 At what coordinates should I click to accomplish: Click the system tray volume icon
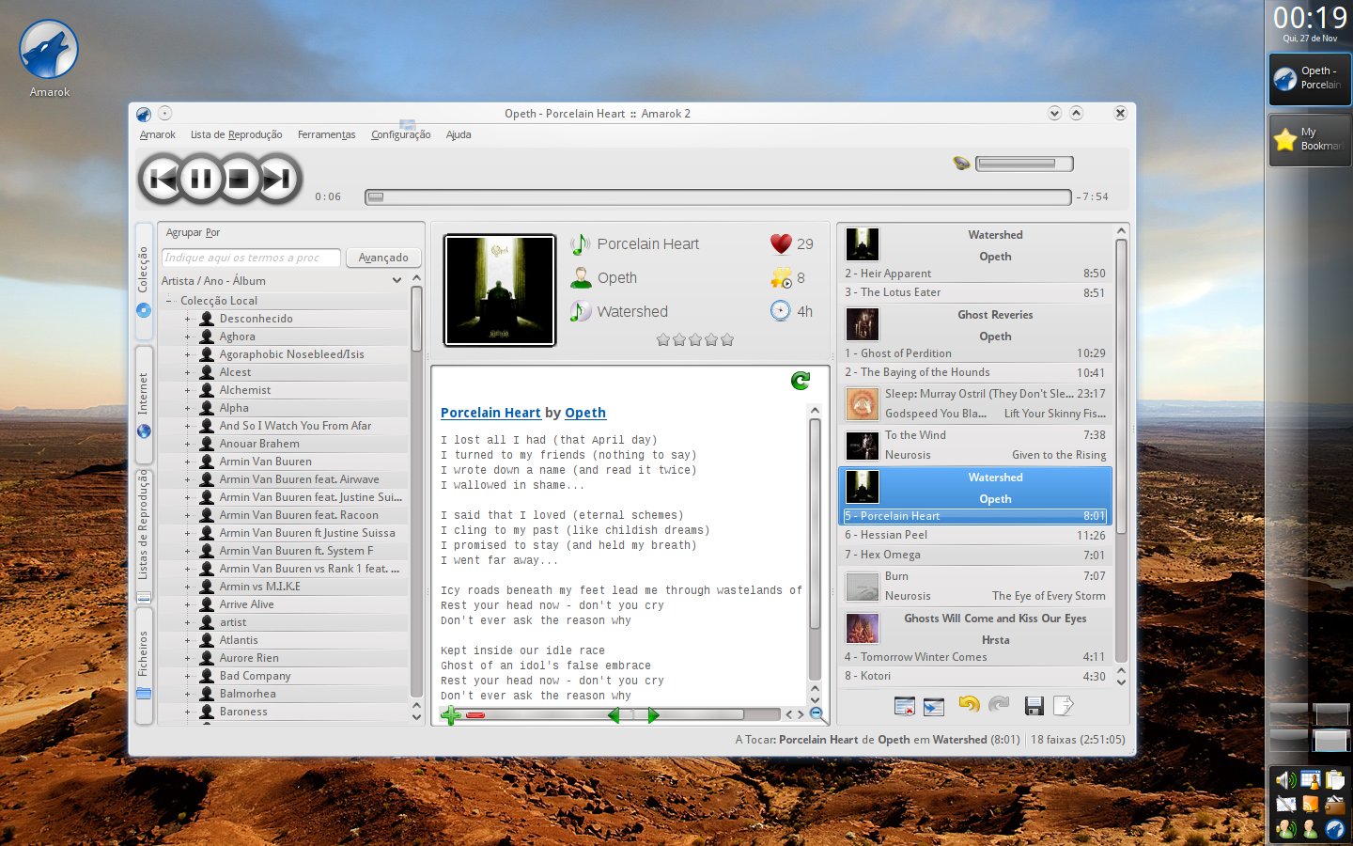(1284, 779)
